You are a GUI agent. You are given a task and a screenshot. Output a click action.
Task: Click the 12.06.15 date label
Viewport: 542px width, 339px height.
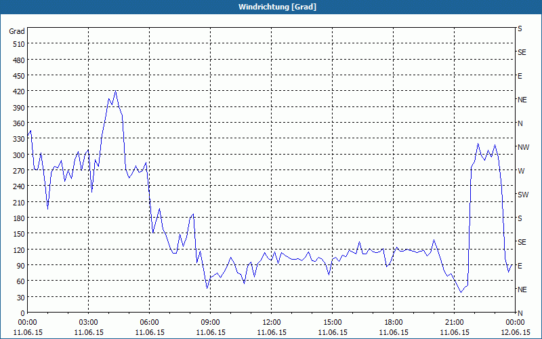pos(516,332)
